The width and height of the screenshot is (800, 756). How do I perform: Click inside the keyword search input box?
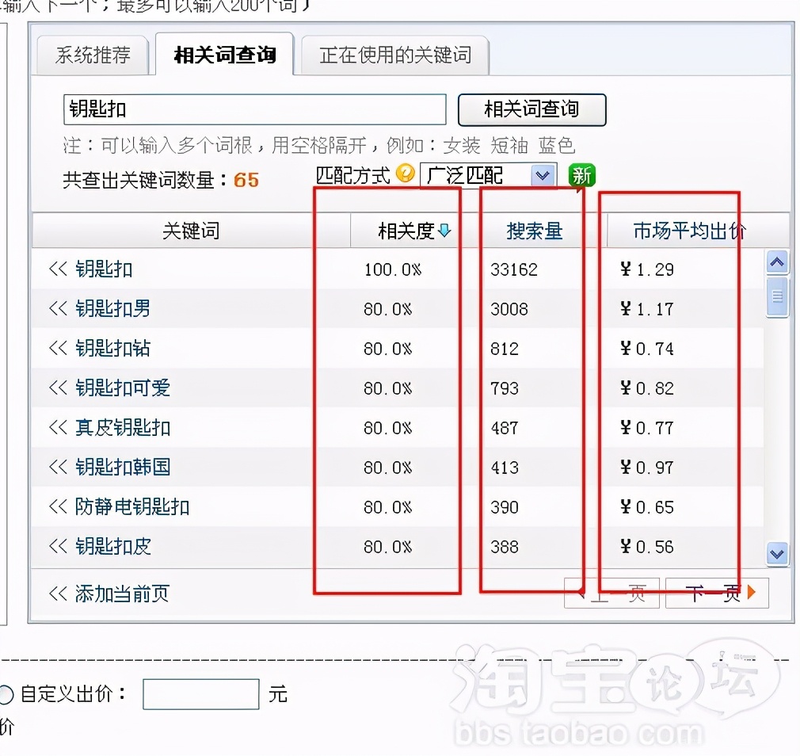point(253,109)
